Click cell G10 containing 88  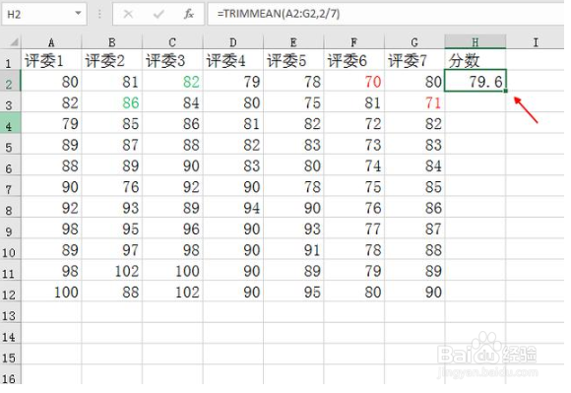coord(414,250)
